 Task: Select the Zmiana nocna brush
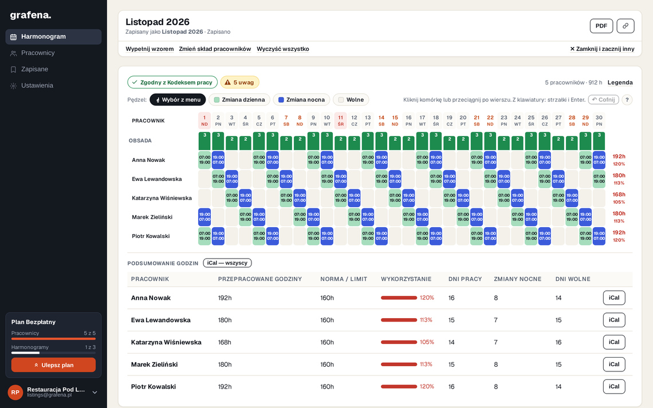point(301,100)
